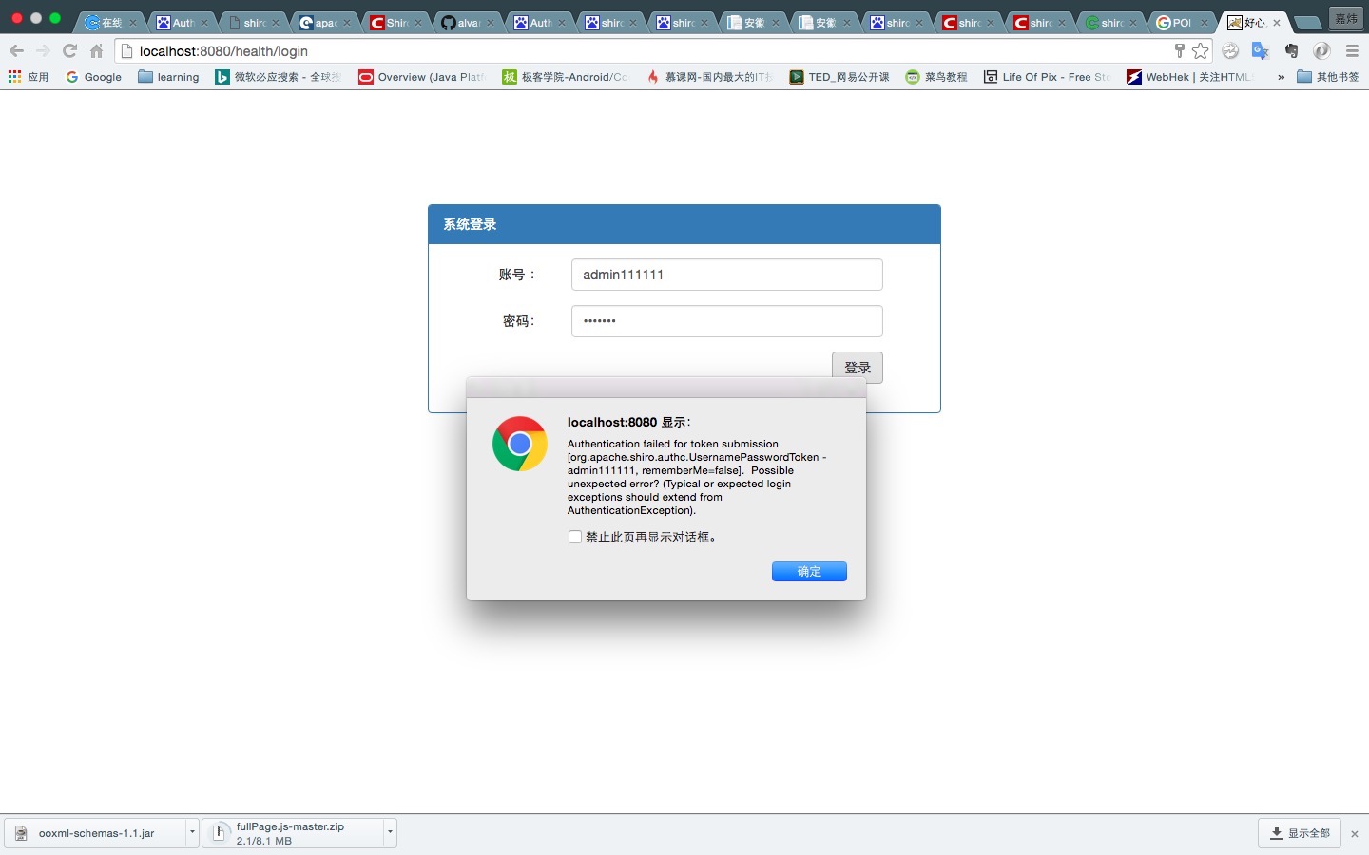
Task: Close the Google POI tab
Action: (x=1204, y=23)
